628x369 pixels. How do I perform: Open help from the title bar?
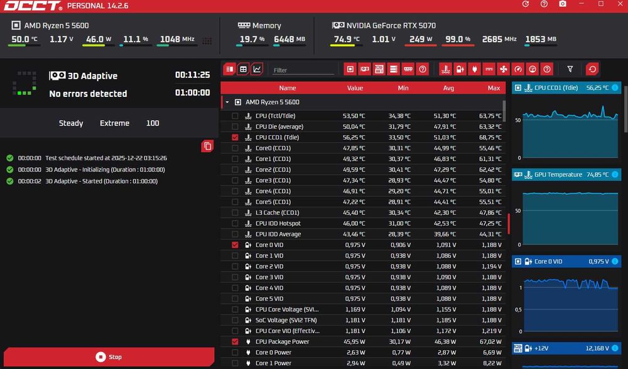tap(544, 4)
